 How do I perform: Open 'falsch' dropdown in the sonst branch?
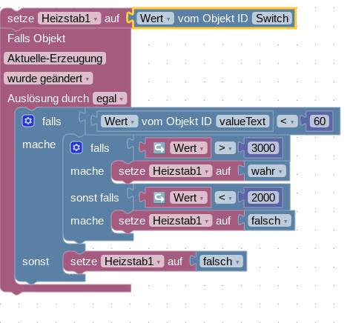tap(221, 262)
